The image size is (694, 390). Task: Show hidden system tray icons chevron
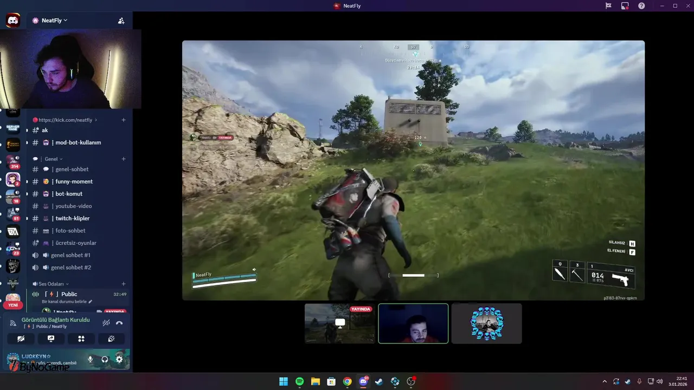coord(605,381)
